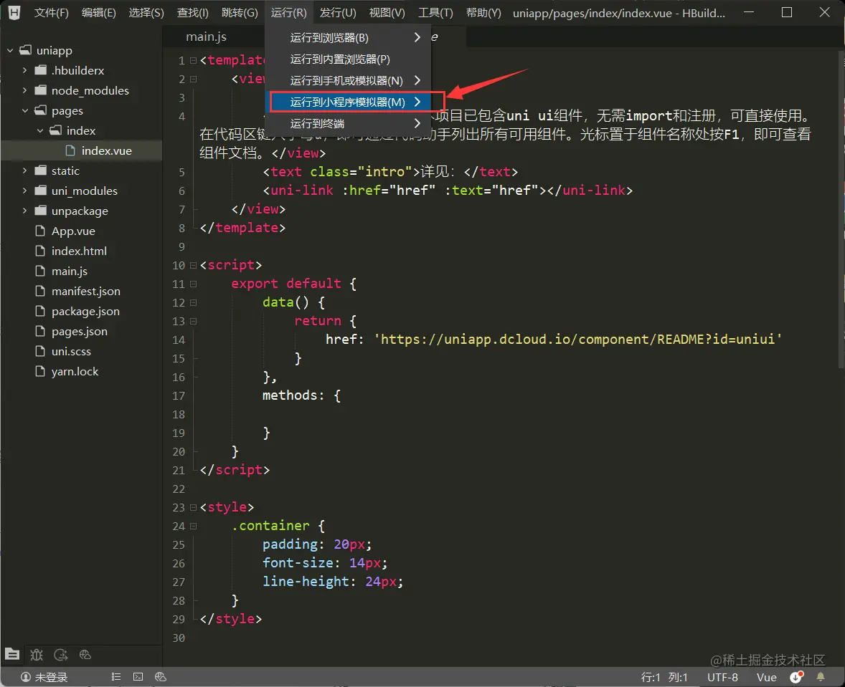Expand the node_modules folder
Screen dimensions: 845x687
pyautogui.click(x=24, y=90)
